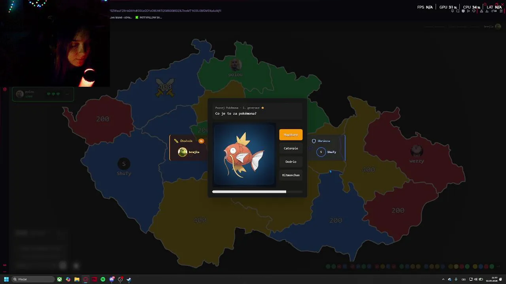
Task: Open overlay settings sliders icon
Action: [x=501, y=11]
